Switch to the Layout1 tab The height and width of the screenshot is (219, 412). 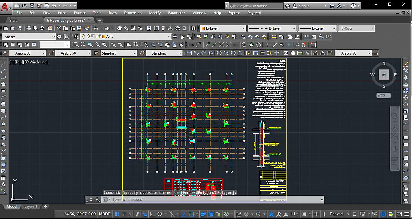30,207
